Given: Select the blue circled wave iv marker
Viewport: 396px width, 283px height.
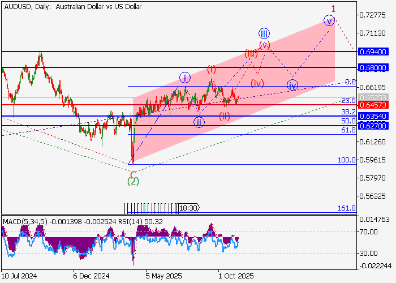Looking at the screenshot, I should (x=292, y=86).
